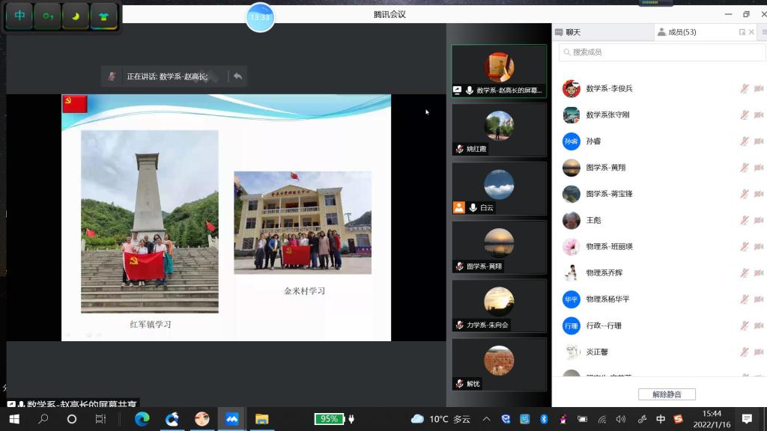Toggle microphone for 数学系-李俊兵
This screenshot has width=767, height=431.
(744, 88)
